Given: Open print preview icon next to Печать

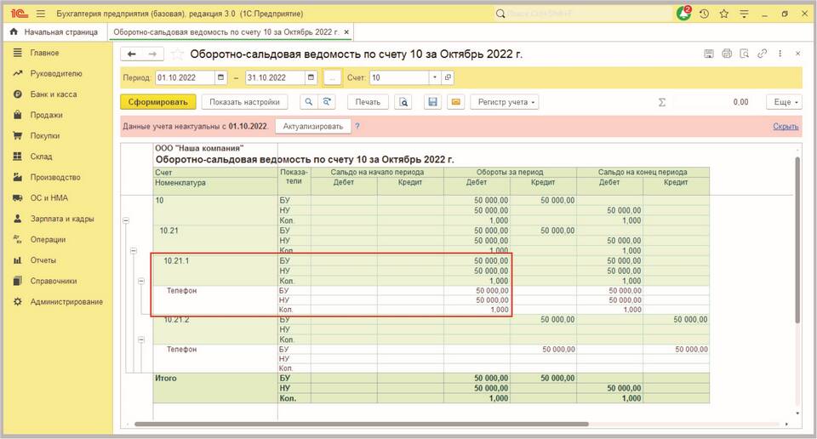Looking at the screenshot, I should pos(404,102).
